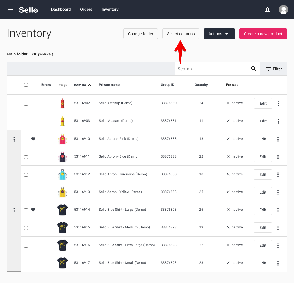Screen dimensions: 294x283
Task: Open more options for Blue Shirt Large row
Action: point(278,210)
